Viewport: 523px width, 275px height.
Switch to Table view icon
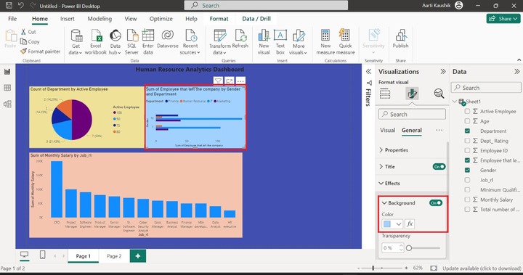(x=7, y=88)
